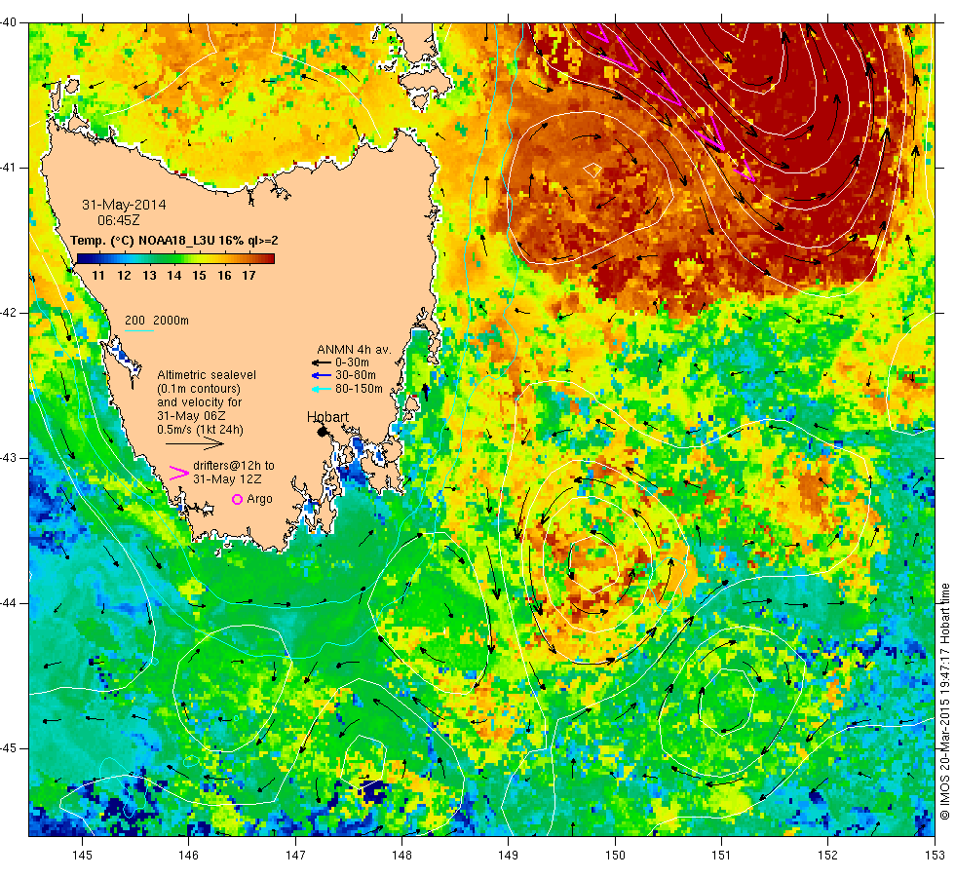Click the IMOS copyright timestamp text
The width and height of the screenshot is (955, 877).
(x=944, y=701)
